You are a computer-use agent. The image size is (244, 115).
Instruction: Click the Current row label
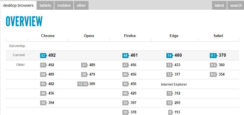19,55
